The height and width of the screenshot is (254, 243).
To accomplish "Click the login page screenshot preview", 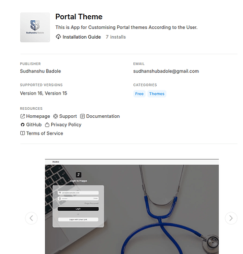I will point(132,206).
